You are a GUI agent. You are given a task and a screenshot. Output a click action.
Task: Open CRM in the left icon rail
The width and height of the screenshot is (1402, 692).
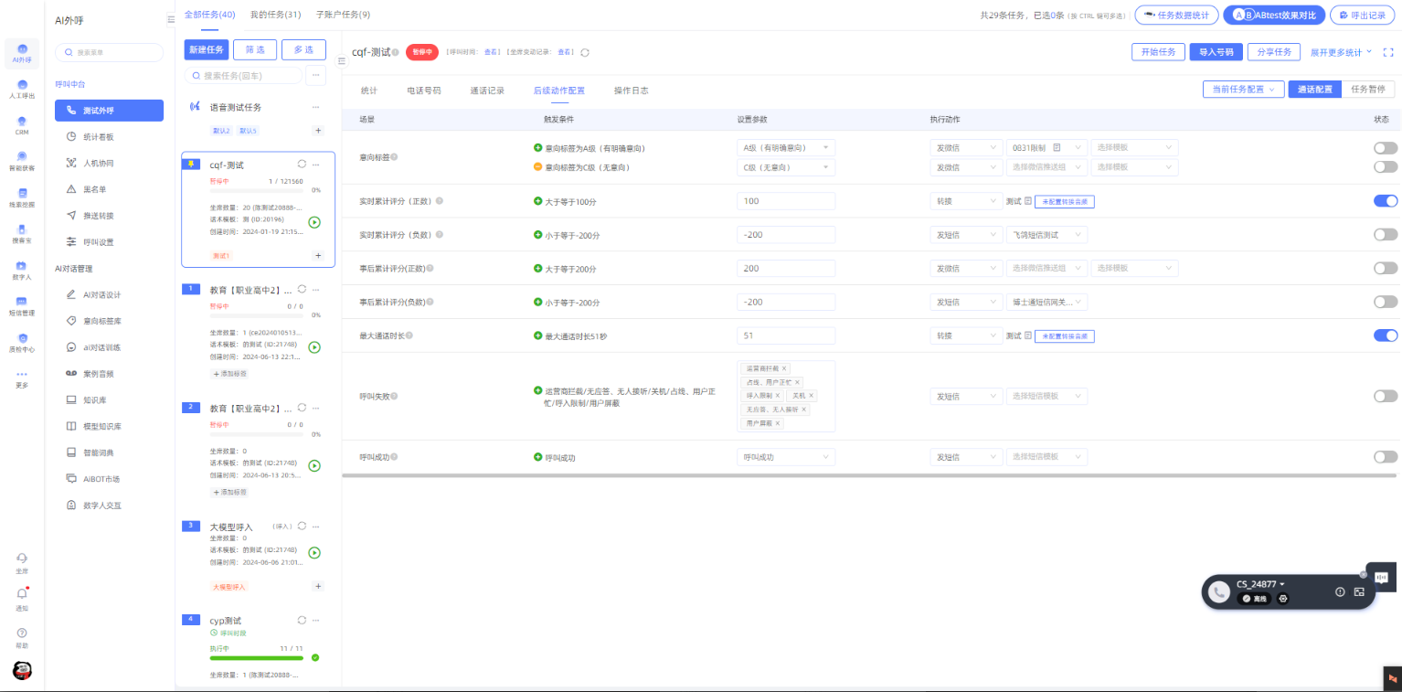(x=22, y=125)
